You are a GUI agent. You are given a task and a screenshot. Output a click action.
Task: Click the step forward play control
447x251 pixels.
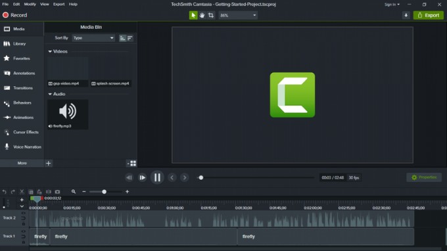coord(142,178)
